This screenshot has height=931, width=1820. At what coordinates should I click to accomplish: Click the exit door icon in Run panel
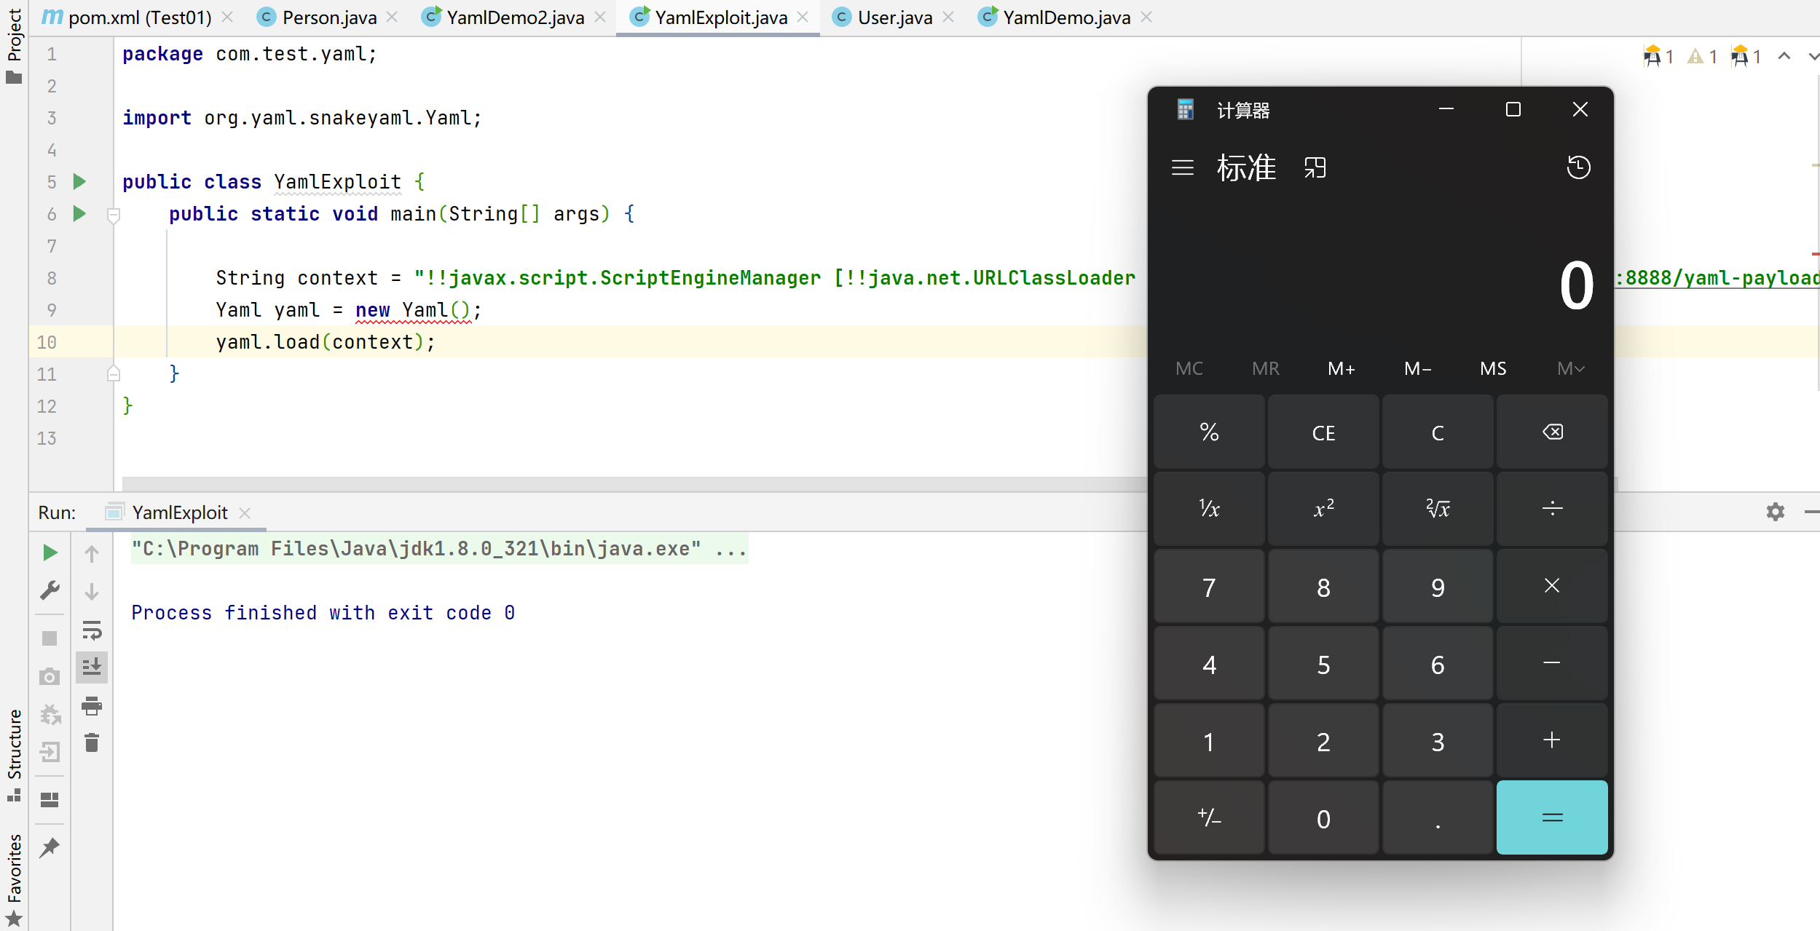[50, 752]
